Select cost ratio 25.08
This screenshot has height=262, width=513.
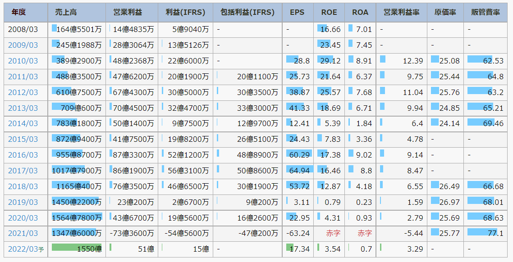pyautogui.click(x=449, y=61)
